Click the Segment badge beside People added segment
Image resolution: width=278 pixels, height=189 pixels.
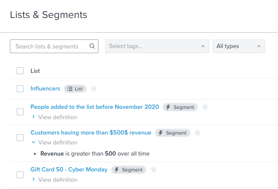(x=180, y=107)
